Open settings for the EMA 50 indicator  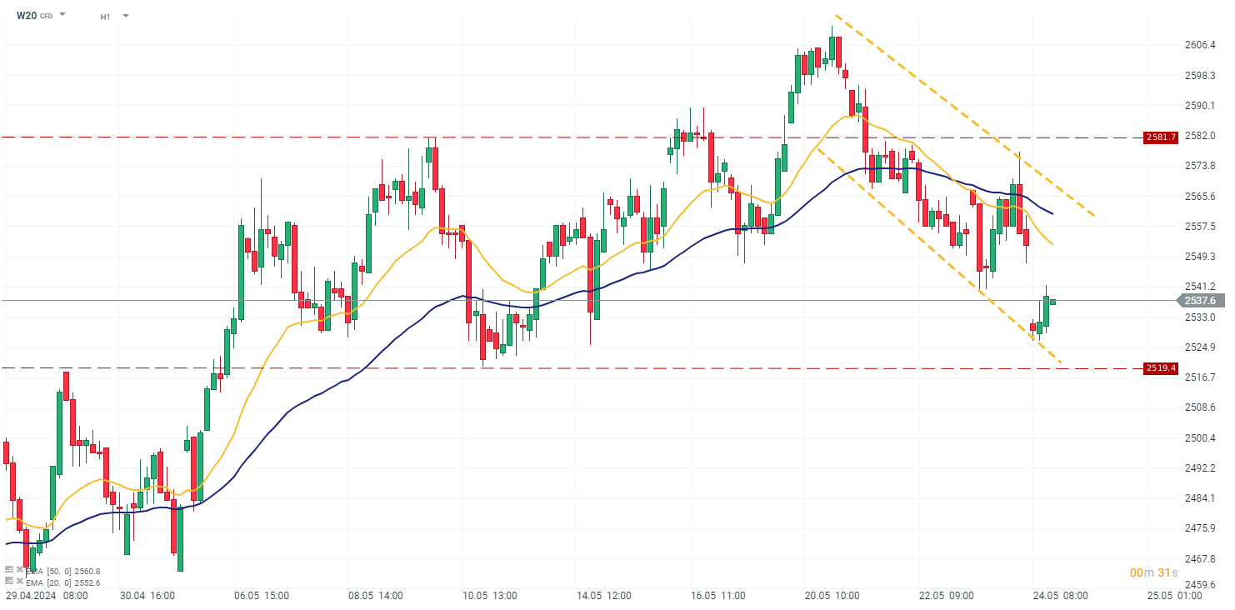(9, 570)
